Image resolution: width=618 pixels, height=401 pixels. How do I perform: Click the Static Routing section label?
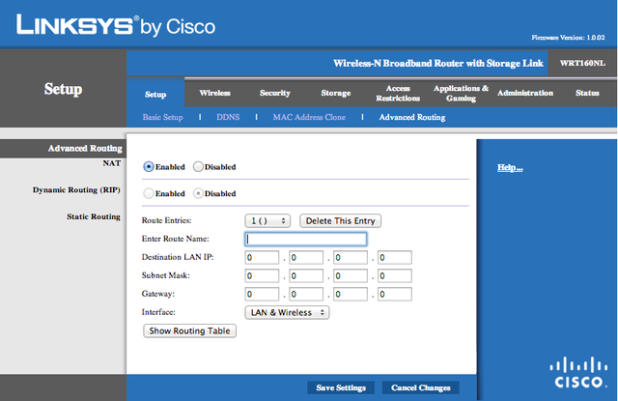(94, 216)
